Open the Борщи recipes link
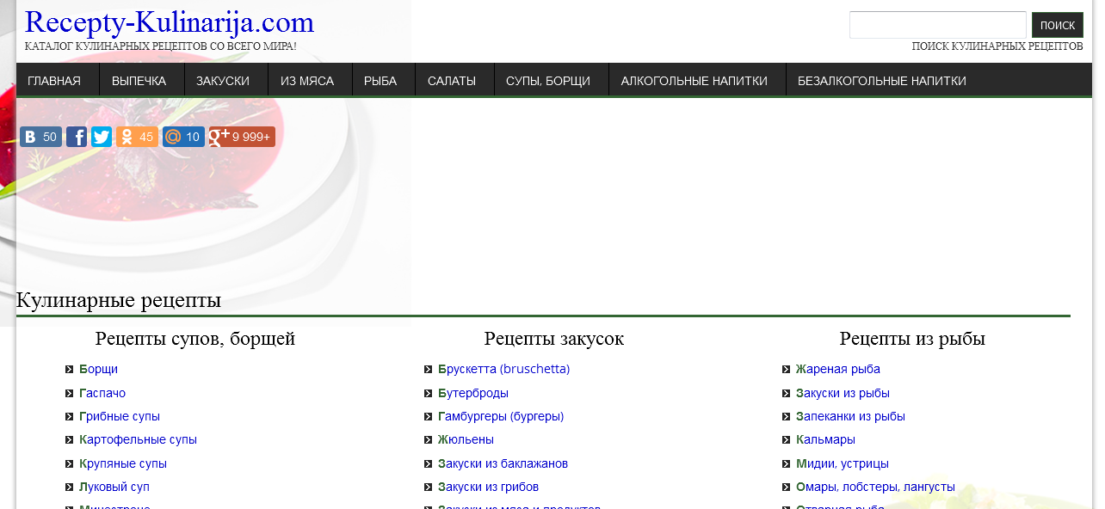The height and width of the screenshot is (509, 1105). (98, 369)
